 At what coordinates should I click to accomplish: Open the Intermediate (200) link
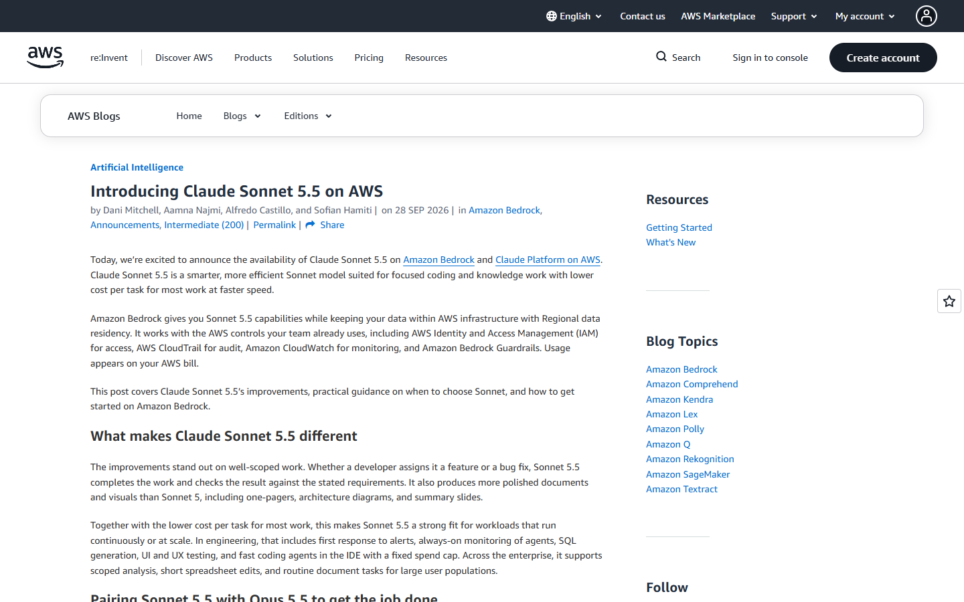pos(204,225)
